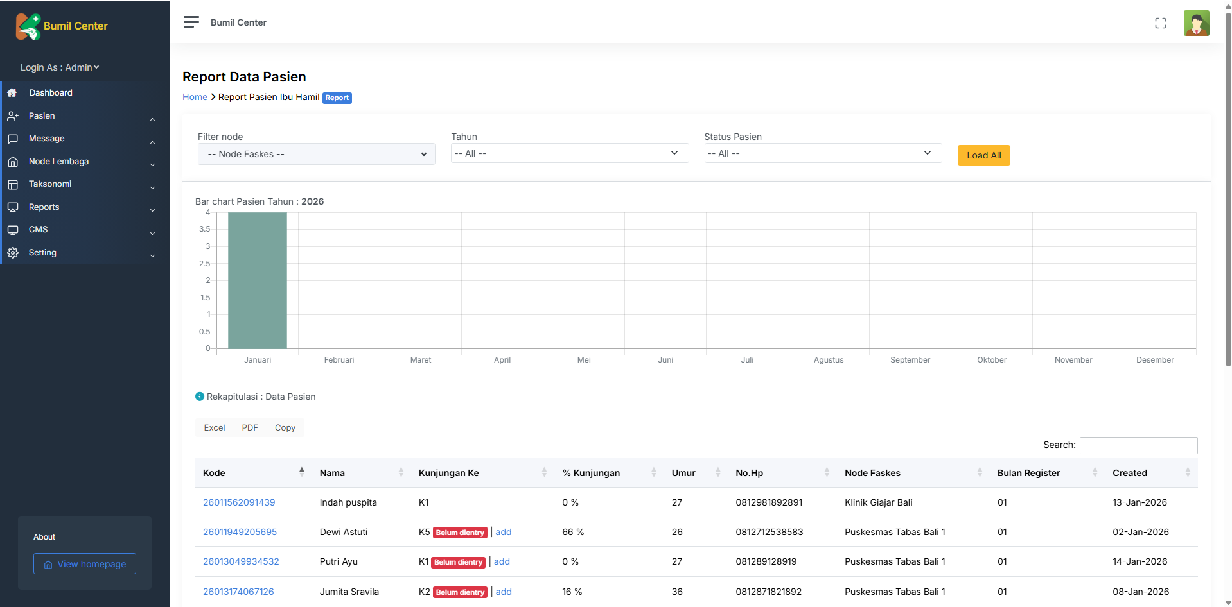Open the Tahun year dropdown
1232x607 pixels.
(569, 153)
